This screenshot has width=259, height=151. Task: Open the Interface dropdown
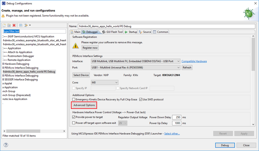click(x=135, y=61)
